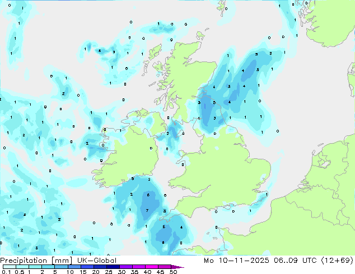The height and width of the screenshot is (274, 355).
Task: Click the 5 to 10 mm legend swatch
Action: (61, 267)
